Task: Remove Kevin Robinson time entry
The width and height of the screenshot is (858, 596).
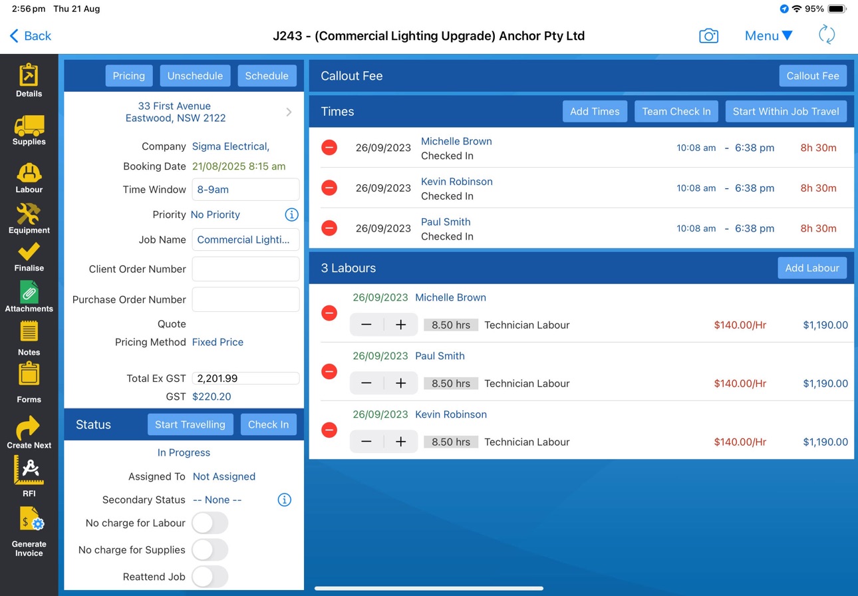Action: (329, 188)
